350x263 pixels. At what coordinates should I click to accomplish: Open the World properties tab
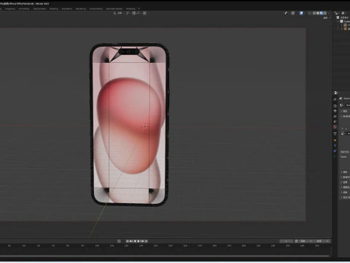(335, 127)
